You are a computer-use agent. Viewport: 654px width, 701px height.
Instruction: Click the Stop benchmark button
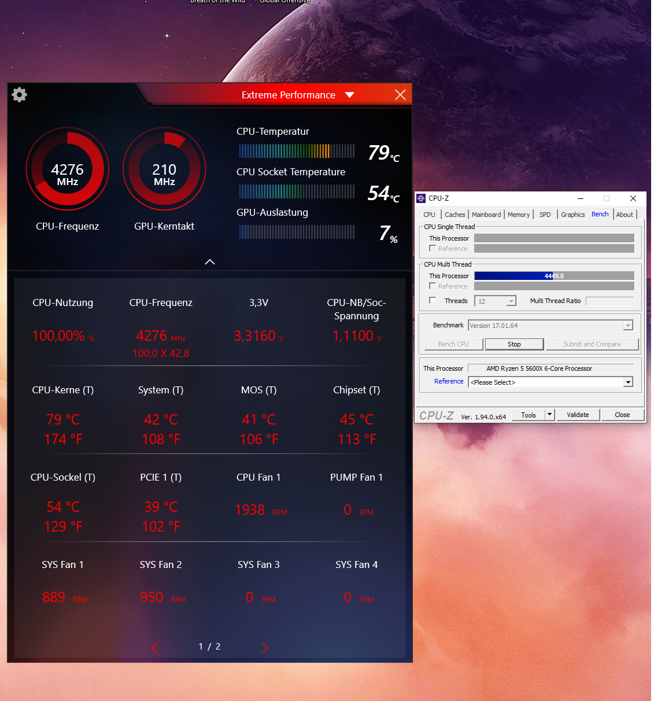pos(514,344)
